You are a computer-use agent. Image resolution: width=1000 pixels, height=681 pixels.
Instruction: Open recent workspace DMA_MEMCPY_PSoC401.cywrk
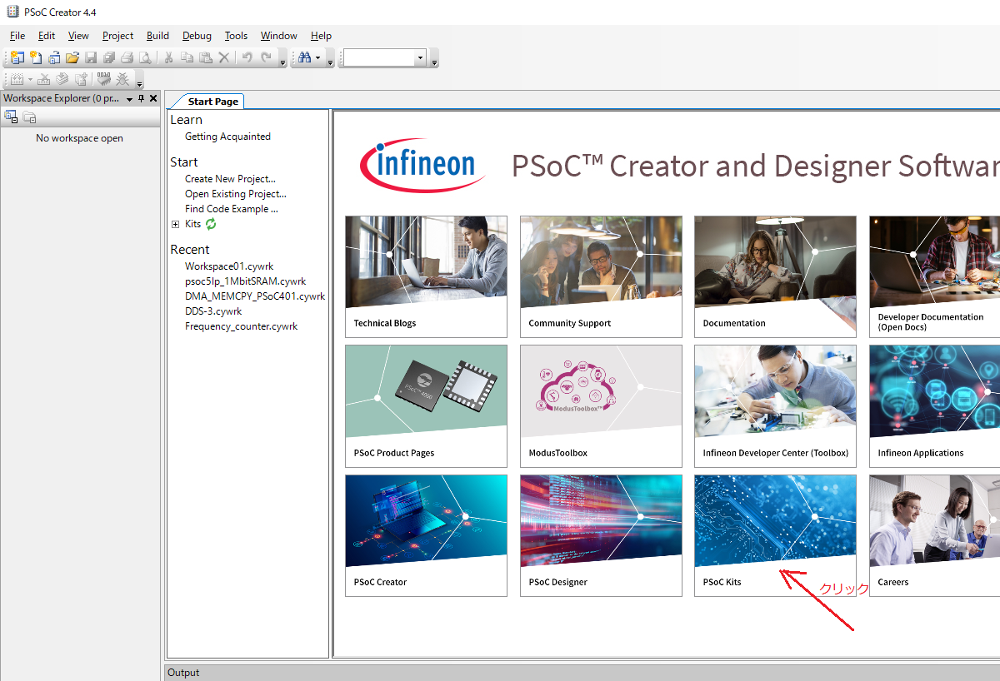point(255,296)
